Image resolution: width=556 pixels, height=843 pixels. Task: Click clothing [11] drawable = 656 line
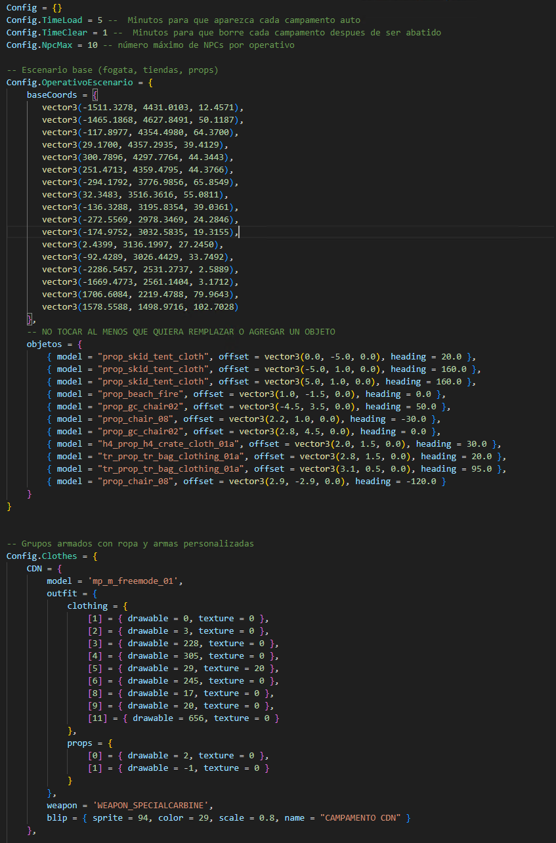coord(183,718)
